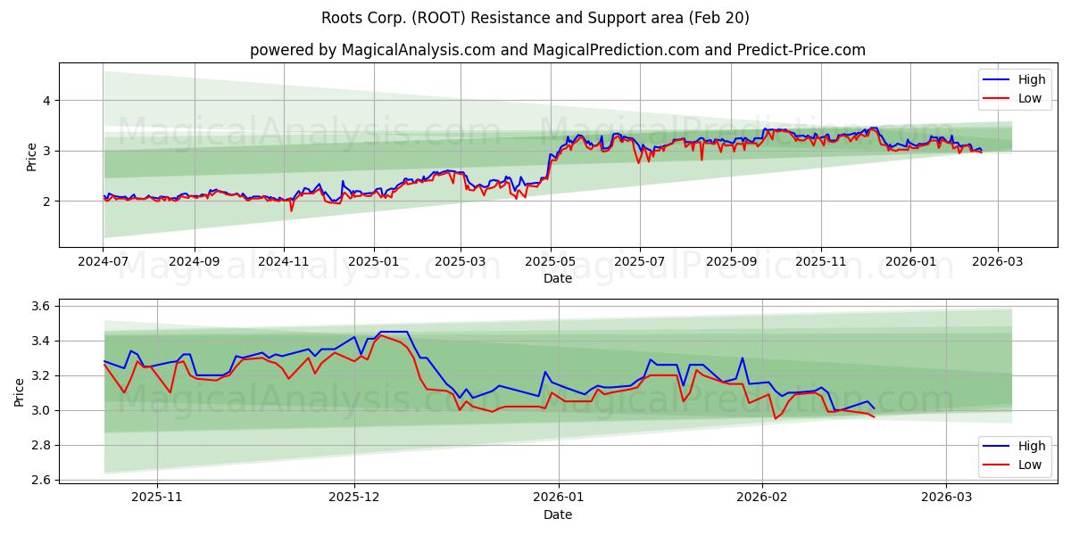Screen dimensions: 1071x535
Task: Click the top chart '2025-11' date tick label
Action: (820, 262)
